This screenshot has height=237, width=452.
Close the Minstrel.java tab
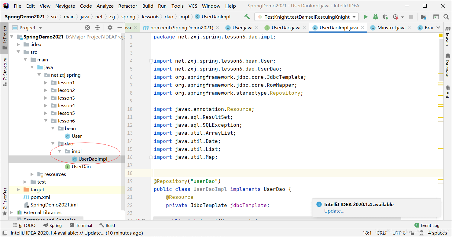(410, 27)
